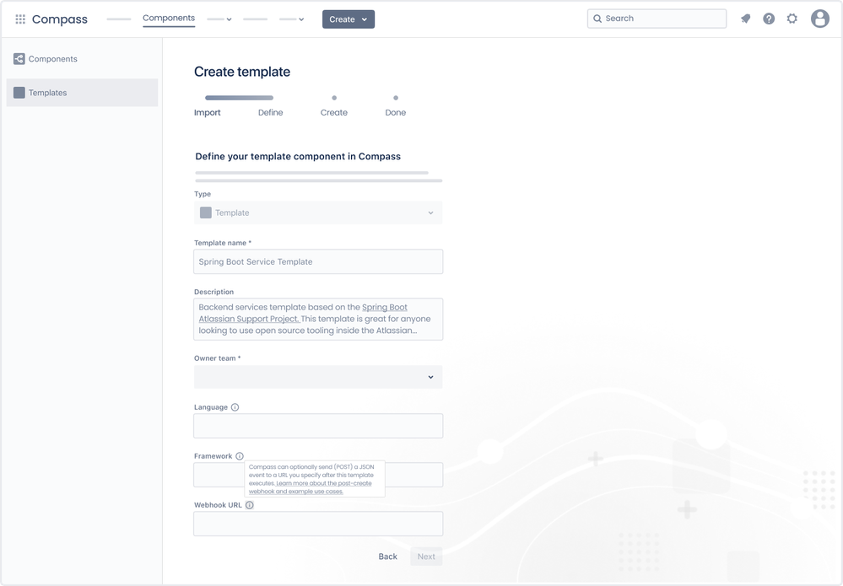This screenshot has width=843, height=586.
Task: Open the last top navigation dropdown chevron
Action: point(301,19)
